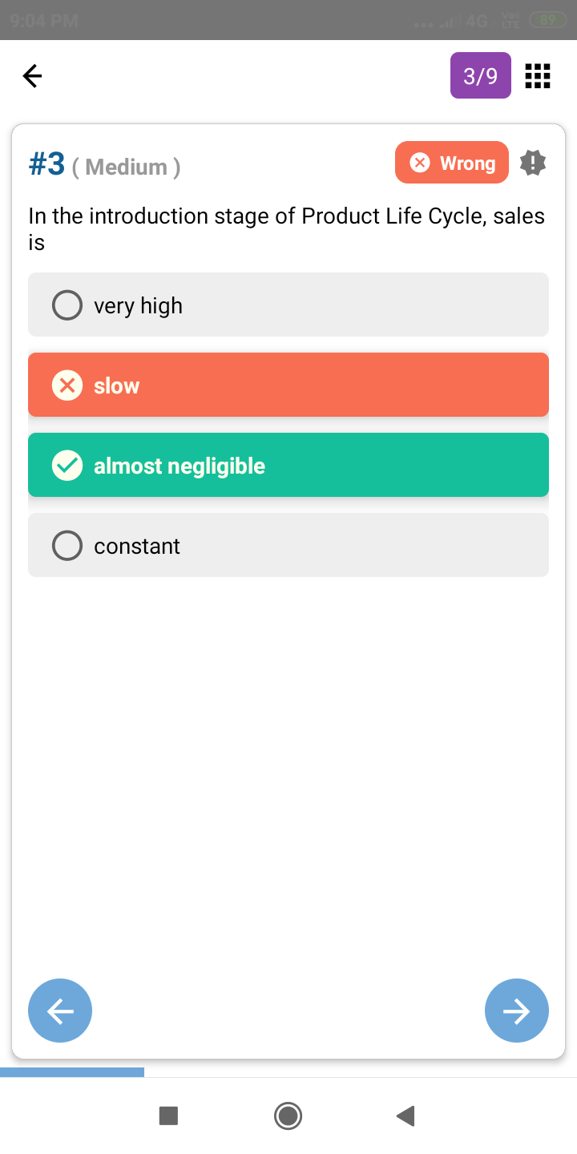Image resolution: width=577 pixels, height=1154 pixels.
Task: Tap the back arrow at top left
Action: click(x=32, y=76)
